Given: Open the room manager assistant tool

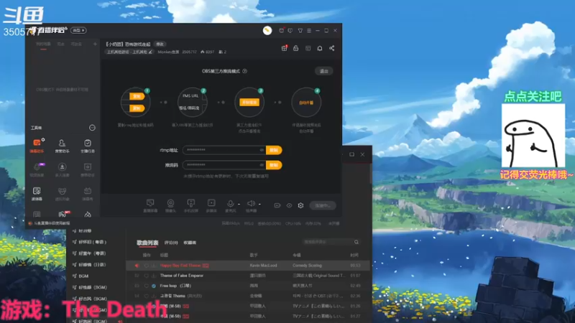Looking at the screenshot, I should click(62, 146).
